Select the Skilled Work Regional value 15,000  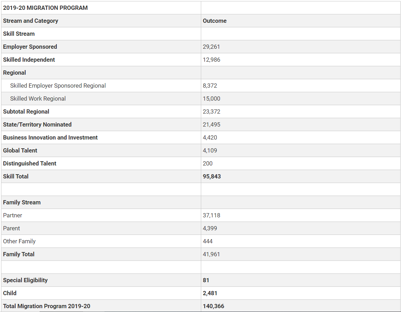[x=211, y=99]
